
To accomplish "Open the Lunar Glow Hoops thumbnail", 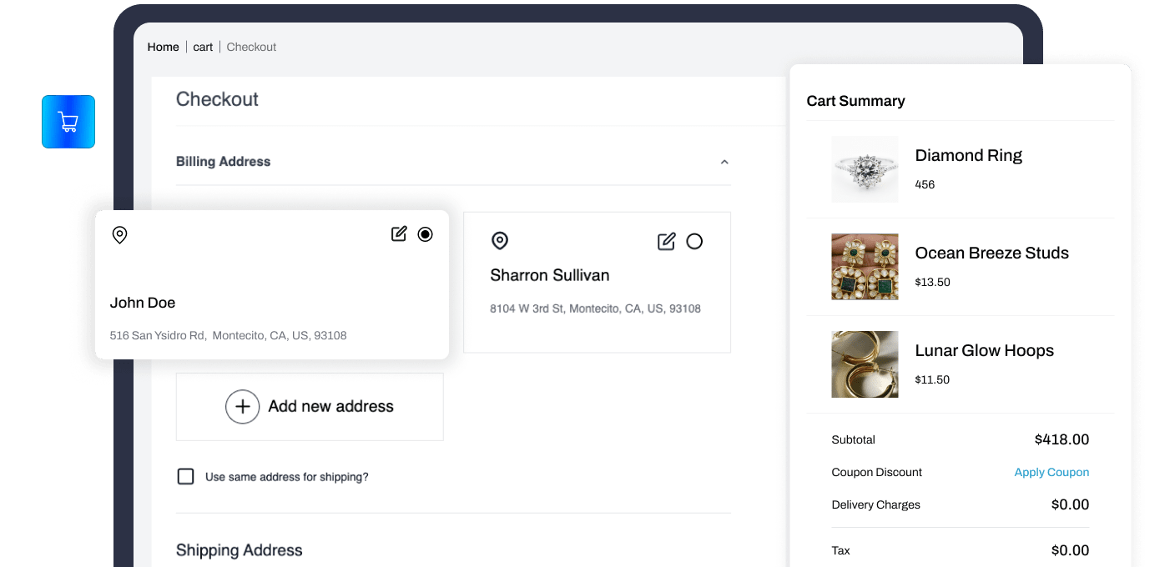I will (x=865, y=364).
